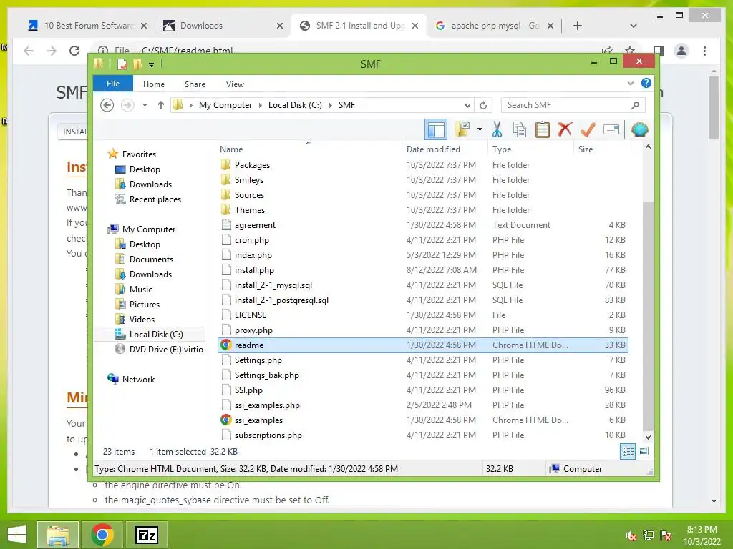Switch to 10 Best Forum Software Chrome tab
This screenshot has height=549, width=733.
pos(88,26)
